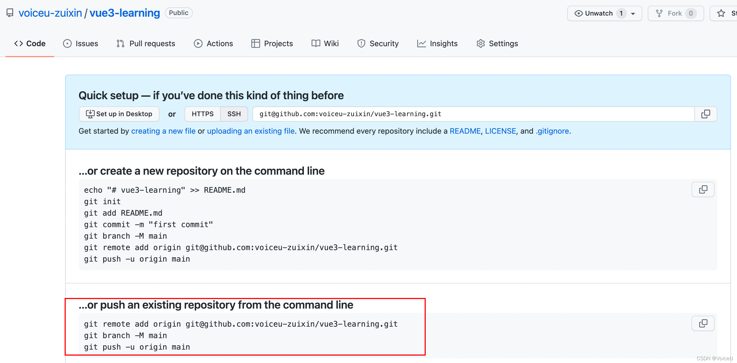Follow the uploading an existing file link

pos(251,131)
